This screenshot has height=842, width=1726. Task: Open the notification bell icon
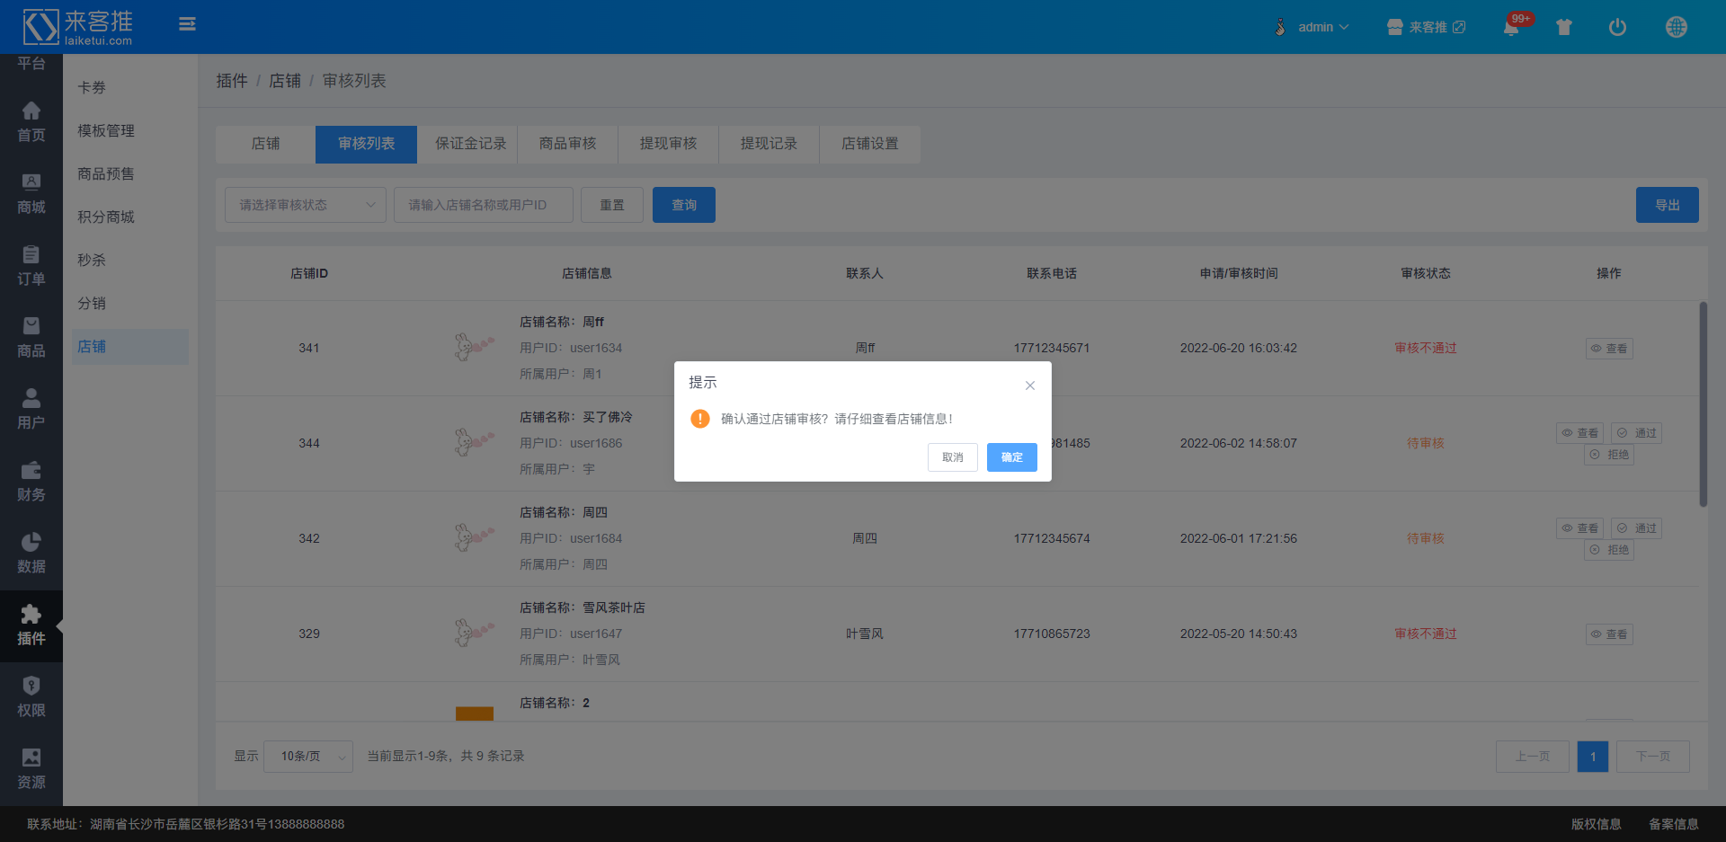[1511, 28]
